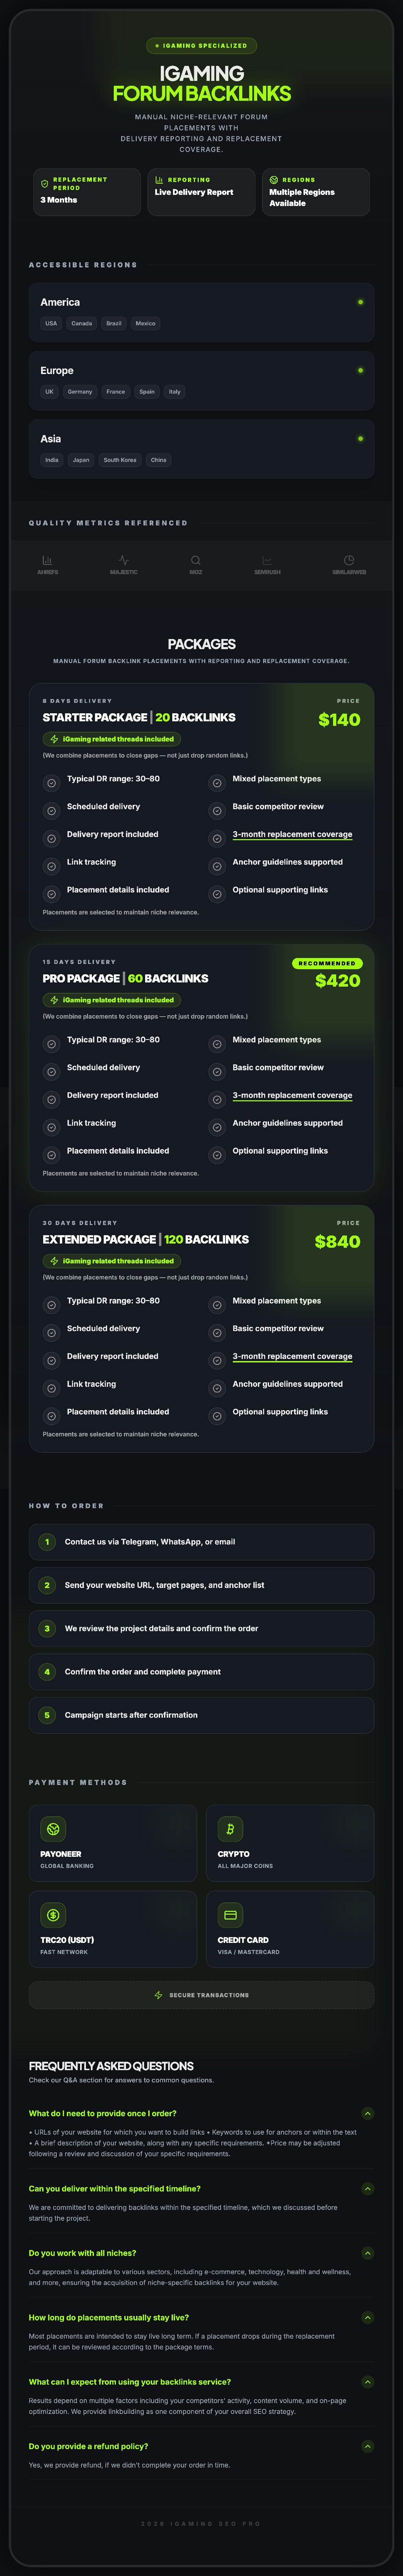This screenshot has width=403, height=2576.
Task: Click the Secure Transactions banner
Action: [201, 1994]
